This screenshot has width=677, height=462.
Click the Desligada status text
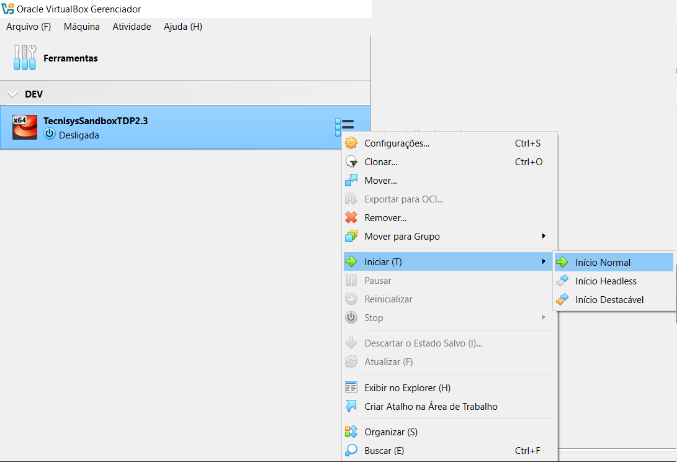(x=79, y=135)
